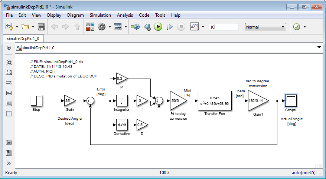The height and width of the screenshot is (179, 326).
Task: Click the Step Forward icon
Action: [x=170, y=27]
